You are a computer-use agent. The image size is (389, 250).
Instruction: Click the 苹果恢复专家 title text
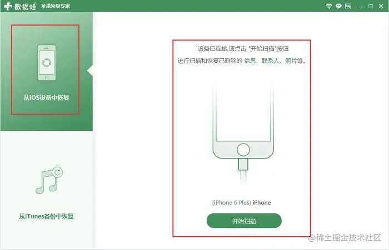pyautogui.click(x=56, y=6)
